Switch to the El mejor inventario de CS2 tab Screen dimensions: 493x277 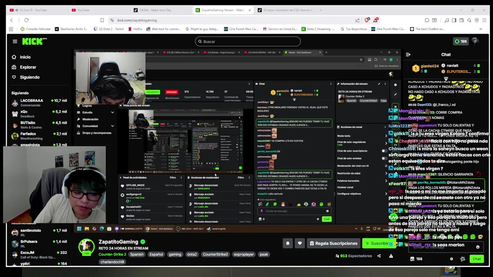coord(285,10)
